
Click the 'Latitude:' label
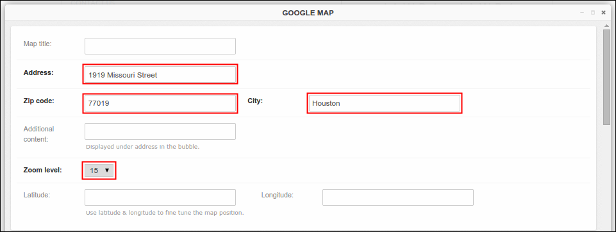[x=37, y=195]
